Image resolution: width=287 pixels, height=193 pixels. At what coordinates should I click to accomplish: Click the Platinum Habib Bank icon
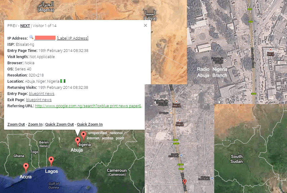click(212, 178)
